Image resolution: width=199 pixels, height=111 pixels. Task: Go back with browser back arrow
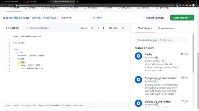click(2, 6)
